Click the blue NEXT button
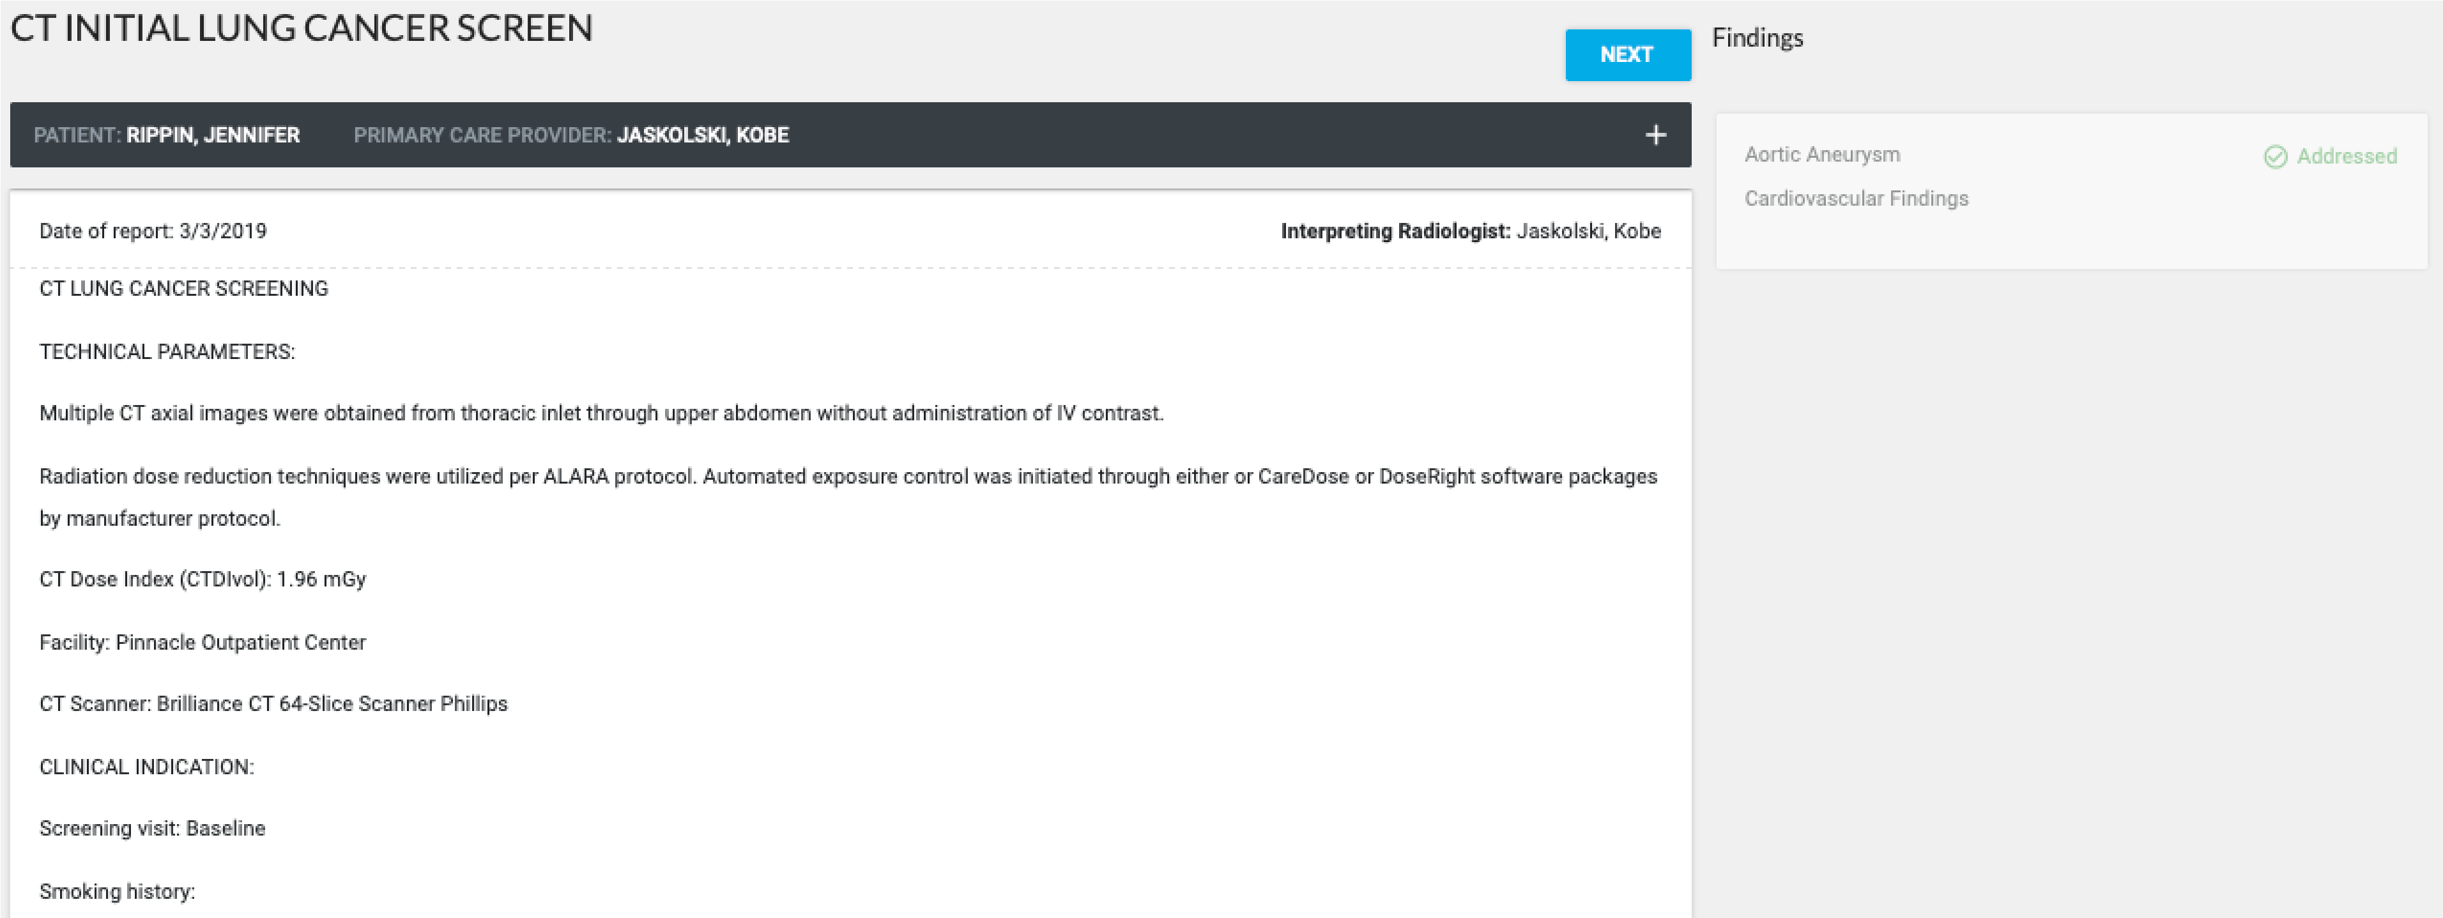The height and width of the screenshot is (918, 2443). tap(1627, 55)
